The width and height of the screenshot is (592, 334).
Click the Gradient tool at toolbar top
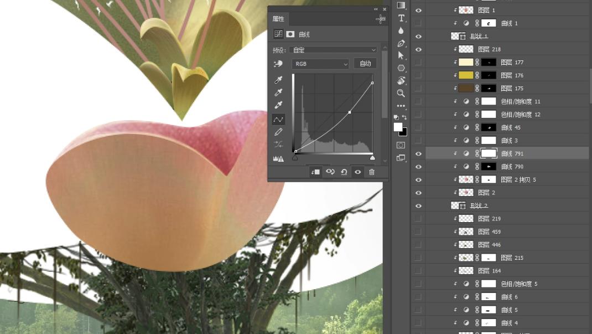pos(401,5)
